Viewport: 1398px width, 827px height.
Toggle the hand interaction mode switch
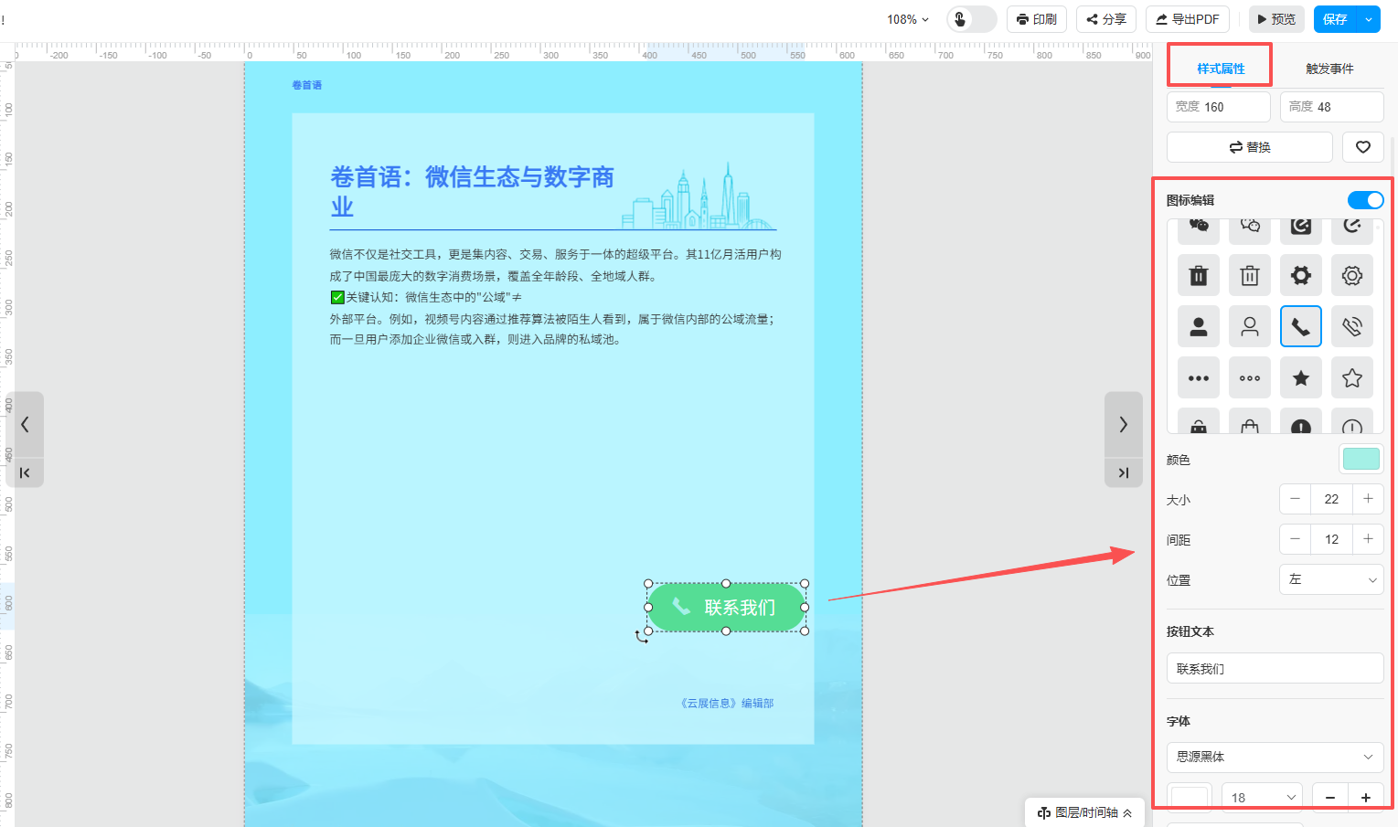tap(971, 19)
